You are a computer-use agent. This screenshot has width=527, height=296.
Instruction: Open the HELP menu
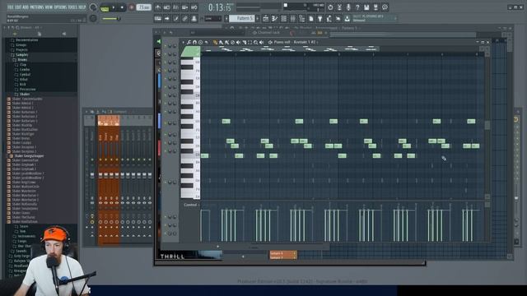tap(82, 7)
